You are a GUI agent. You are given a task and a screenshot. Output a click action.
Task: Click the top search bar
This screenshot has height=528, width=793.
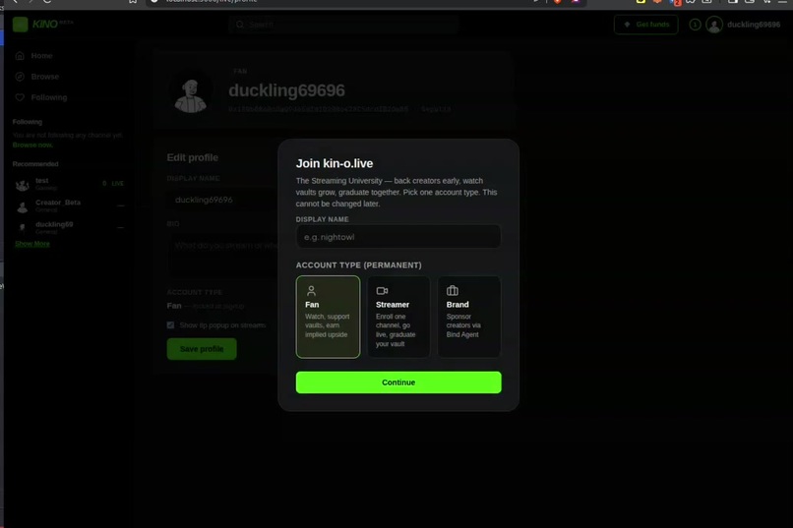tap(343, 25)
